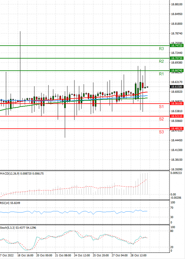Click the Stochastic 80 level label
185x259 pixels.
click(x=172, y=231)
